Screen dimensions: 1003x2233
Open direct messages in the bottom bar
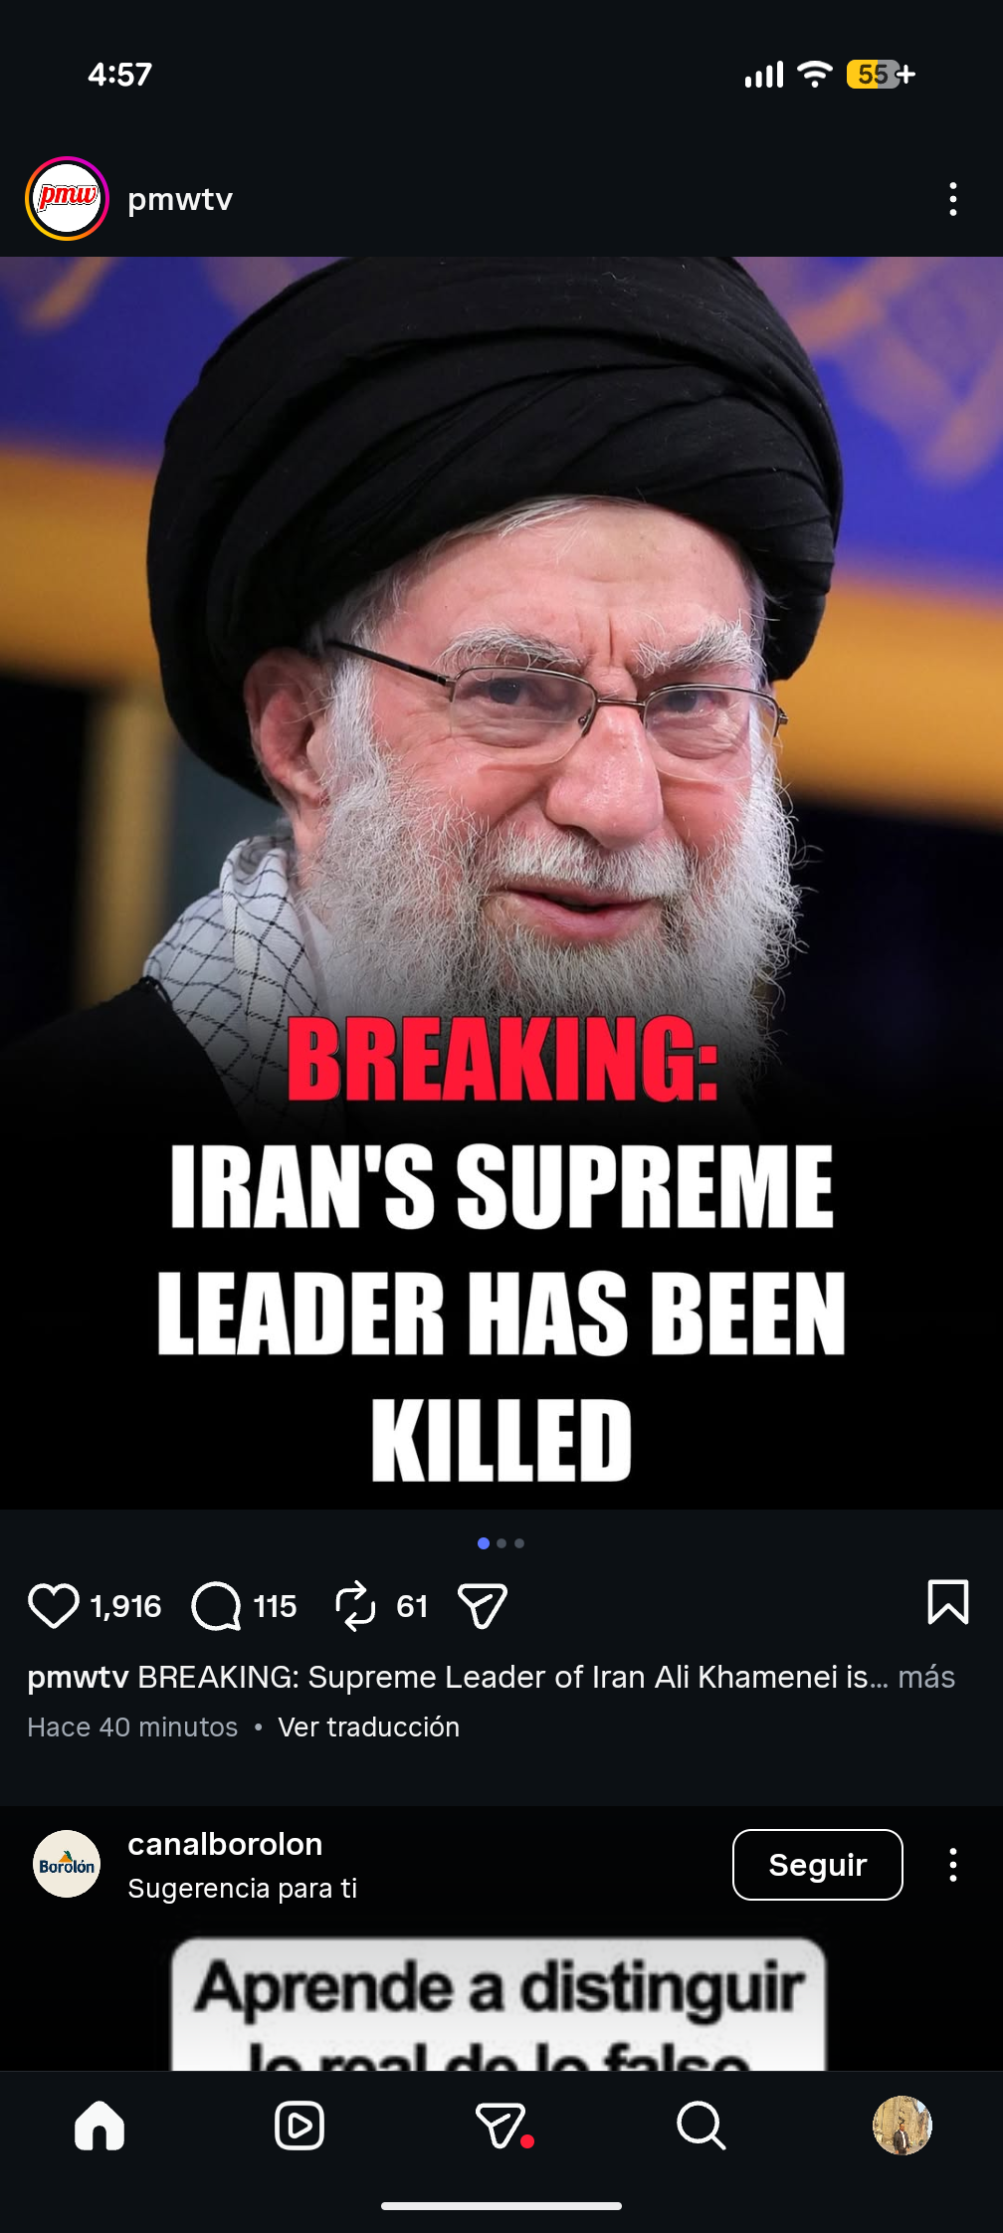(x=502, y=2126)
